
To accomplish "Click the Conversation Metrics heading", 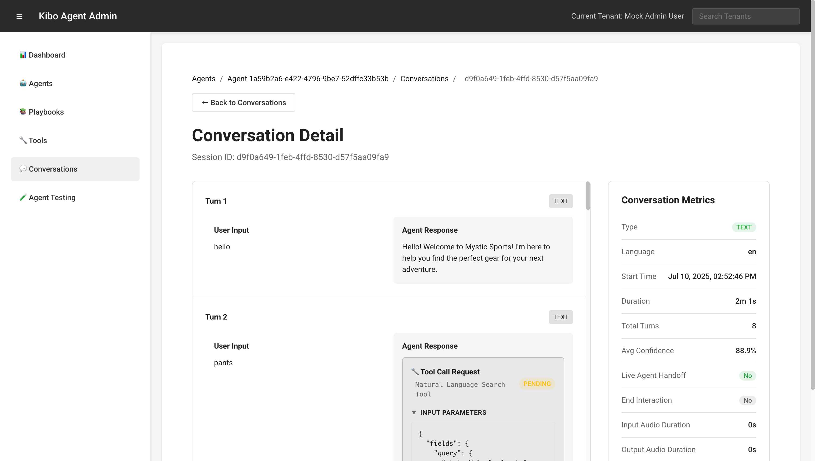I will tap(668, 200).
